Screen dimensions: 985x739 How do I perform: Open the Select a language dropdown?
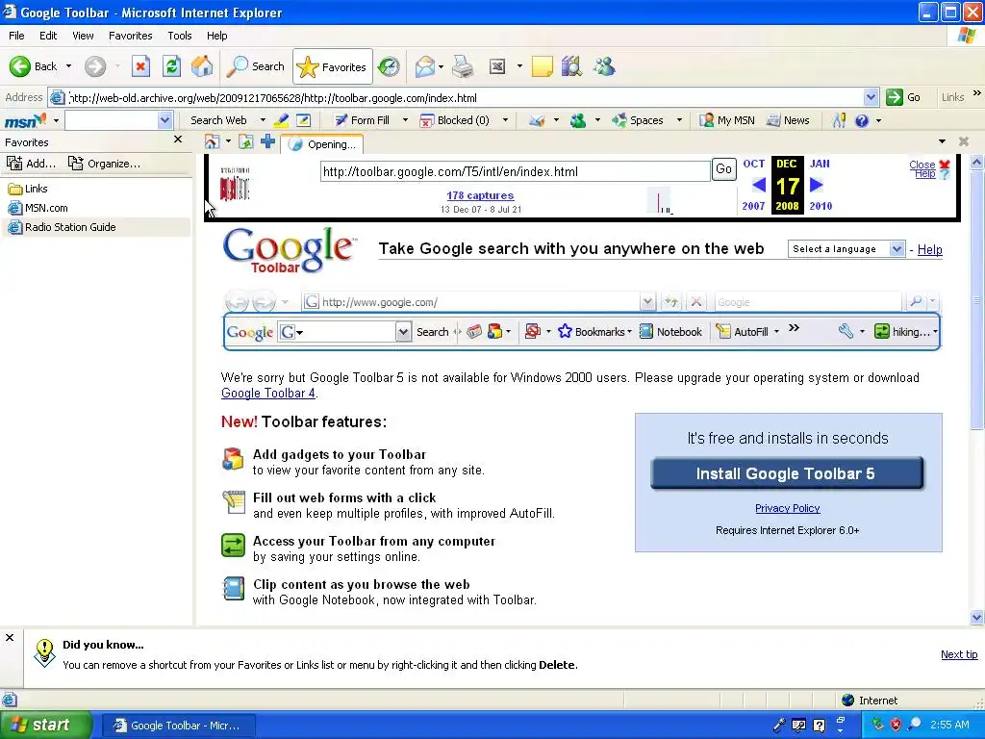click(x=846, y=249)
